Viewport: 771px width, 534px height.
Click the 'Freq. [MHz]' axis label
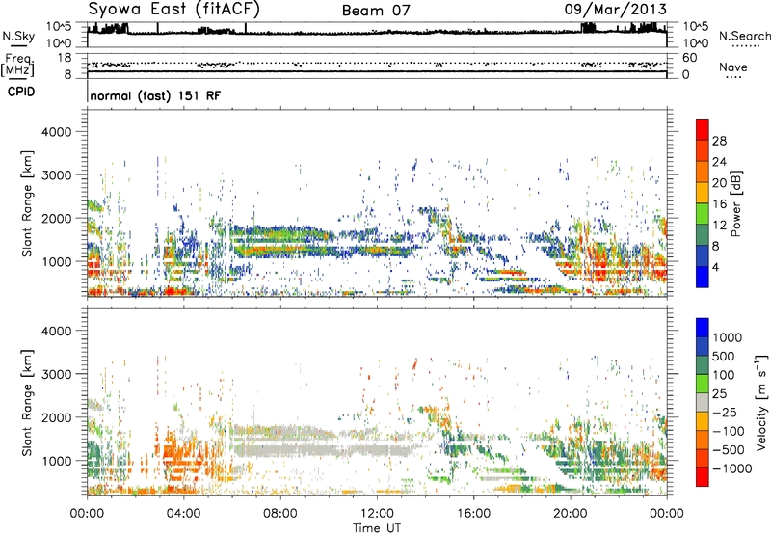click(17, 66)
